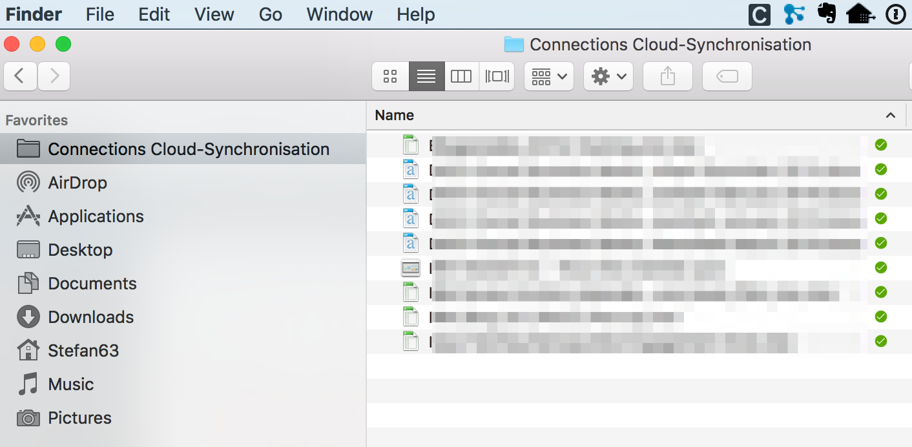This screenshot has height=447, width=912.
Task: Click the Share toolbar button
Action: [x=667, y=77]
